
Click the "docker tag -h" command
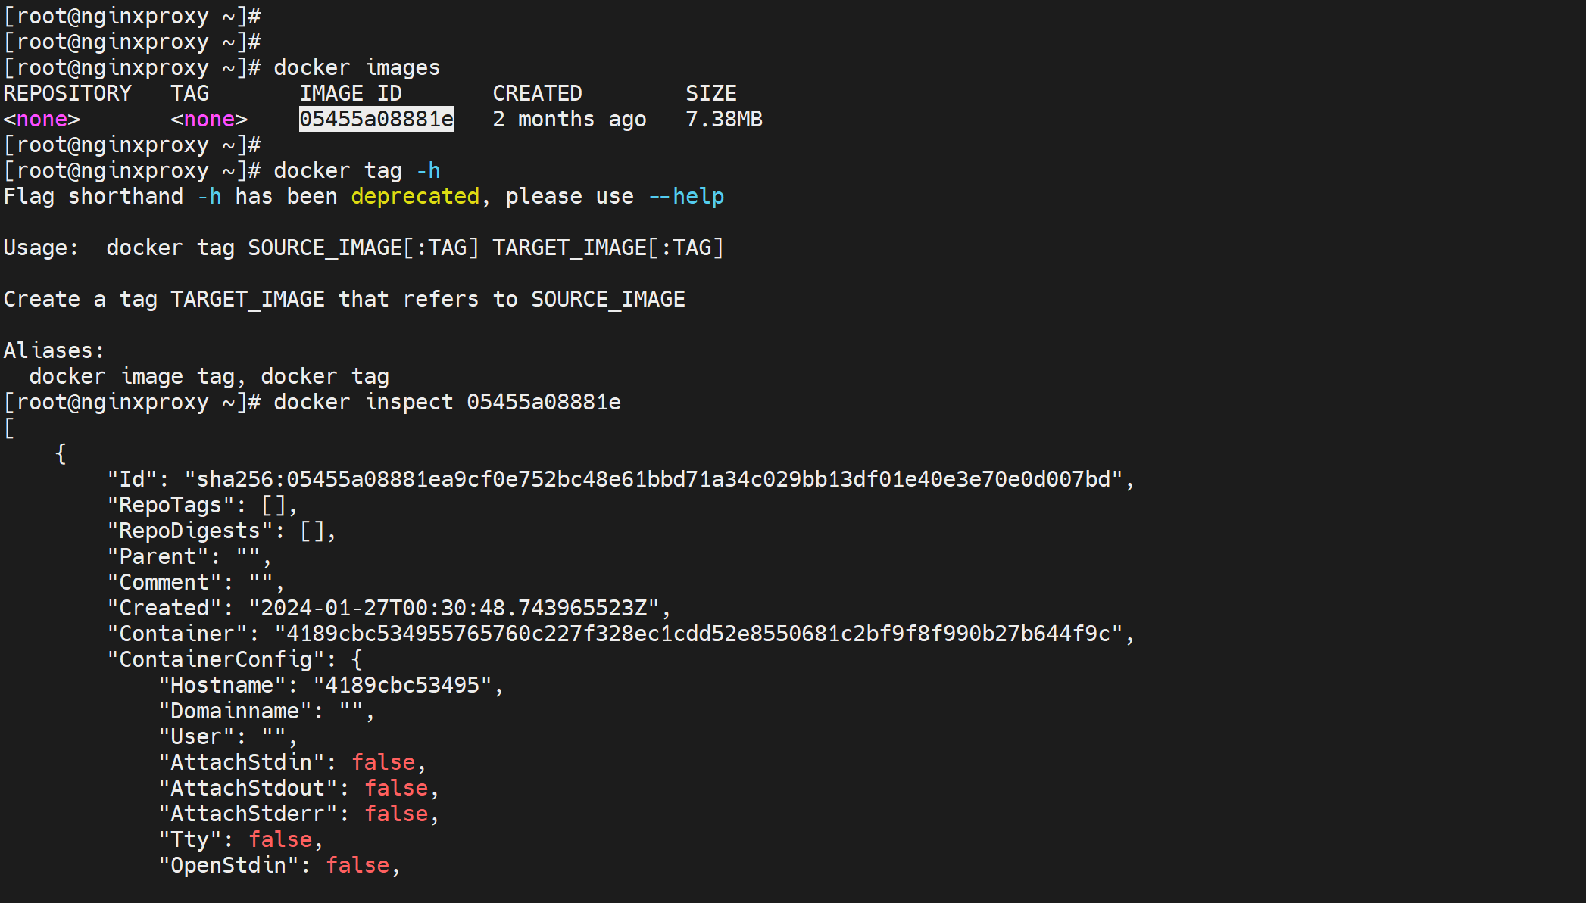pos(356,170)
